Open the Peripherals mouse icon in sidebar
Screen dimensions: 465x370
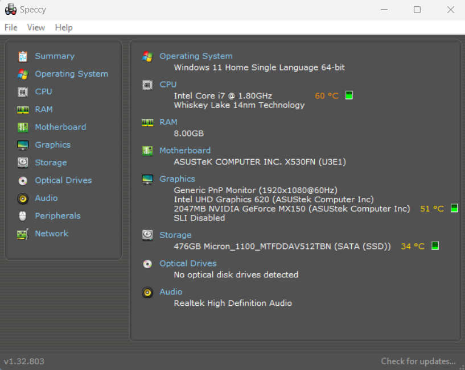pos(23,216)
